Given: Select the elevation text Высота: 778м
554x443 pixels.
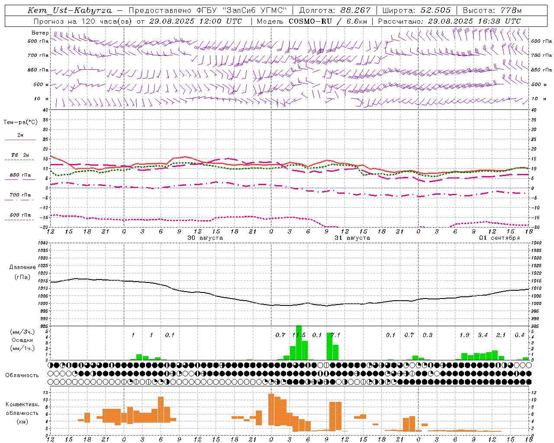Looking at the screenshot, I should pyautogui.click(x=493, y=10).
